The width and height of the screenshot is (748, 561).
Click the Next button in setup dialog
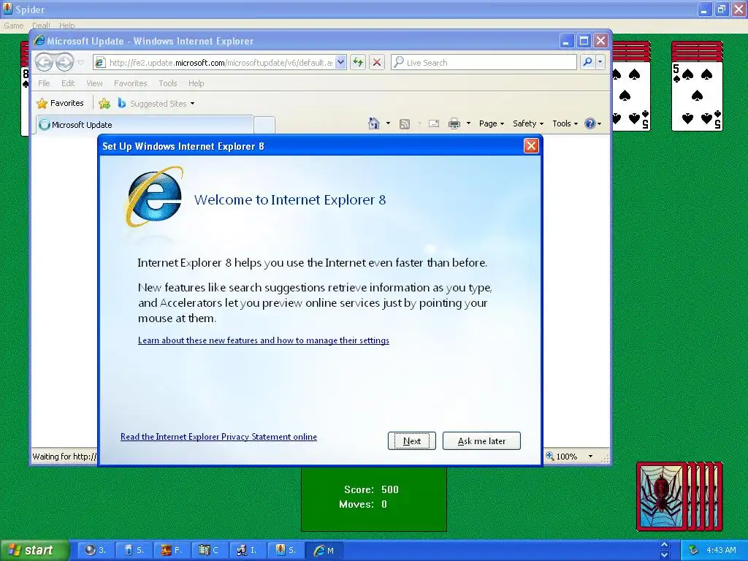[x=412, y=440]
